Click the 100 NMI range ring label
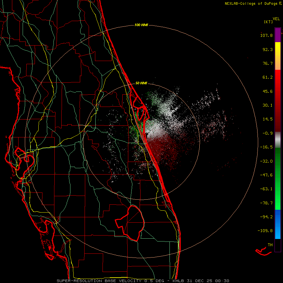Viewport: 283px width, 283px height. pyautogui.click(x=141, y=25)
